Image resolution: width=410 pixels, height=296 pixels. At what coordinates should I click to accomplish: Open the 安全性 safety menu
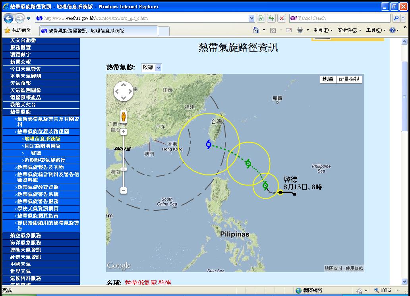(349, 30)
